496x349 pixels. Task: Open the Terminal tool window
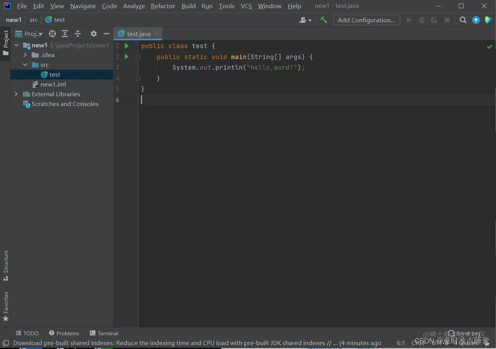point(104,333)
